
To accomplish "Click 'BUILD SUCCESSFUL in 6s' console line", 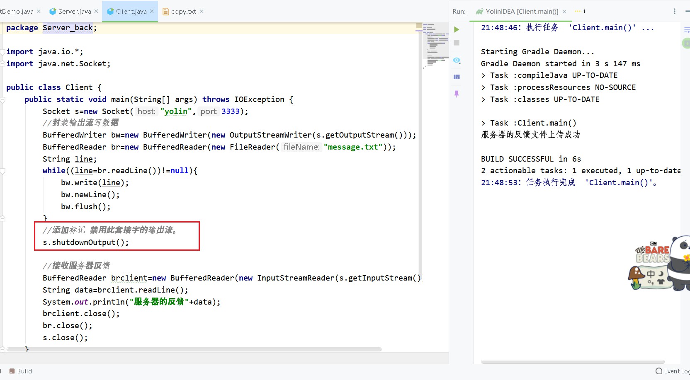I will click(531, 159).
